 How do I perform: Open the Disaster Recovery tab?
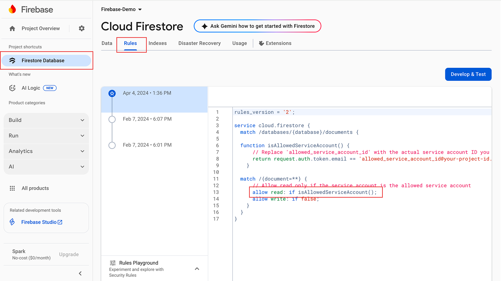point(200,43)
